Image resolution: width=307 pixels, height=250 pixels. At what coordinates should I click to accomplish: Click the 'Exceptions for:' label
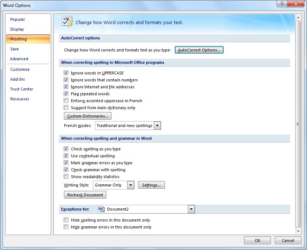coord(75,209)
